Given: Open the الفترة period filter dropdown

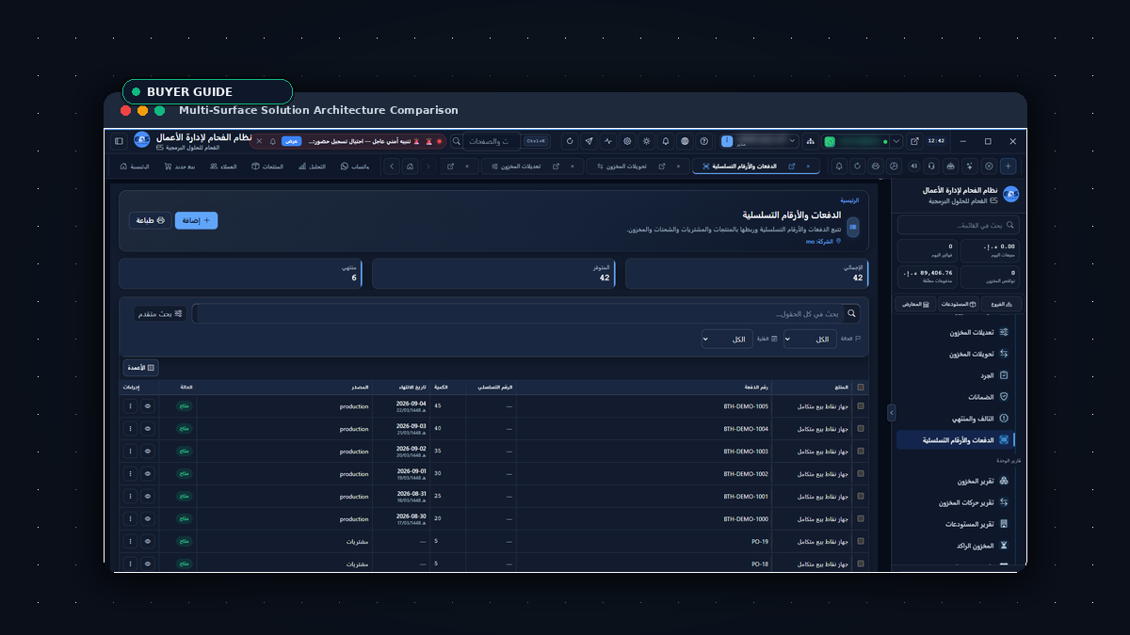Looking at the screenshot, I should pos(727,339).
